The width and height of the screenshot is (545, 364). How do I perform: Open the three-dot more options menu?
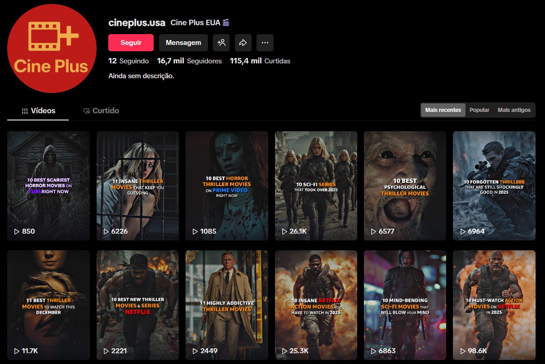pos(265,43)
